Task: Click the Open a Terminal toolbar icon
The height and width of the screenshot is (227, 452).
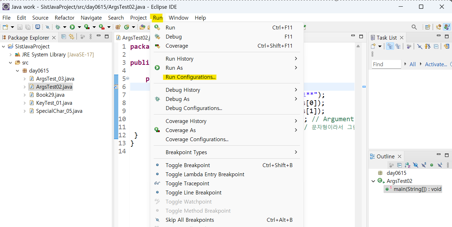Action: [x=38, y=27]
